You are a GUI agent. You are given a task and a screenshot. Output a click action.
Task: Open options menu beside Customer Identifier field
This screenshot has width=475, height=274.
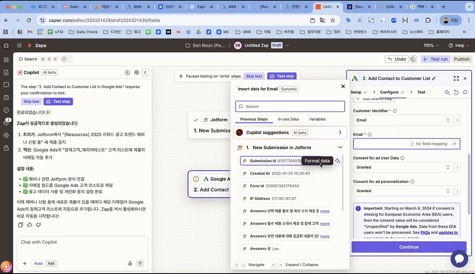click(458, 120)
